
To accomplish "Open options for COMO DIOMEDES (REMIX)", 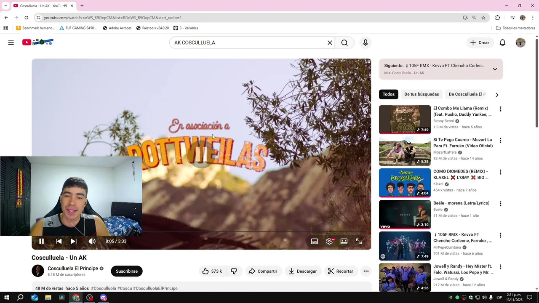I will pos(500,172).
